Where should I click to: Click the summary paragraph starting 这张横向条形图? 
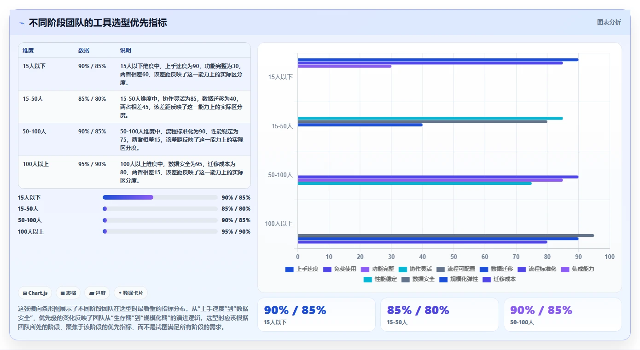click(133, 318)
